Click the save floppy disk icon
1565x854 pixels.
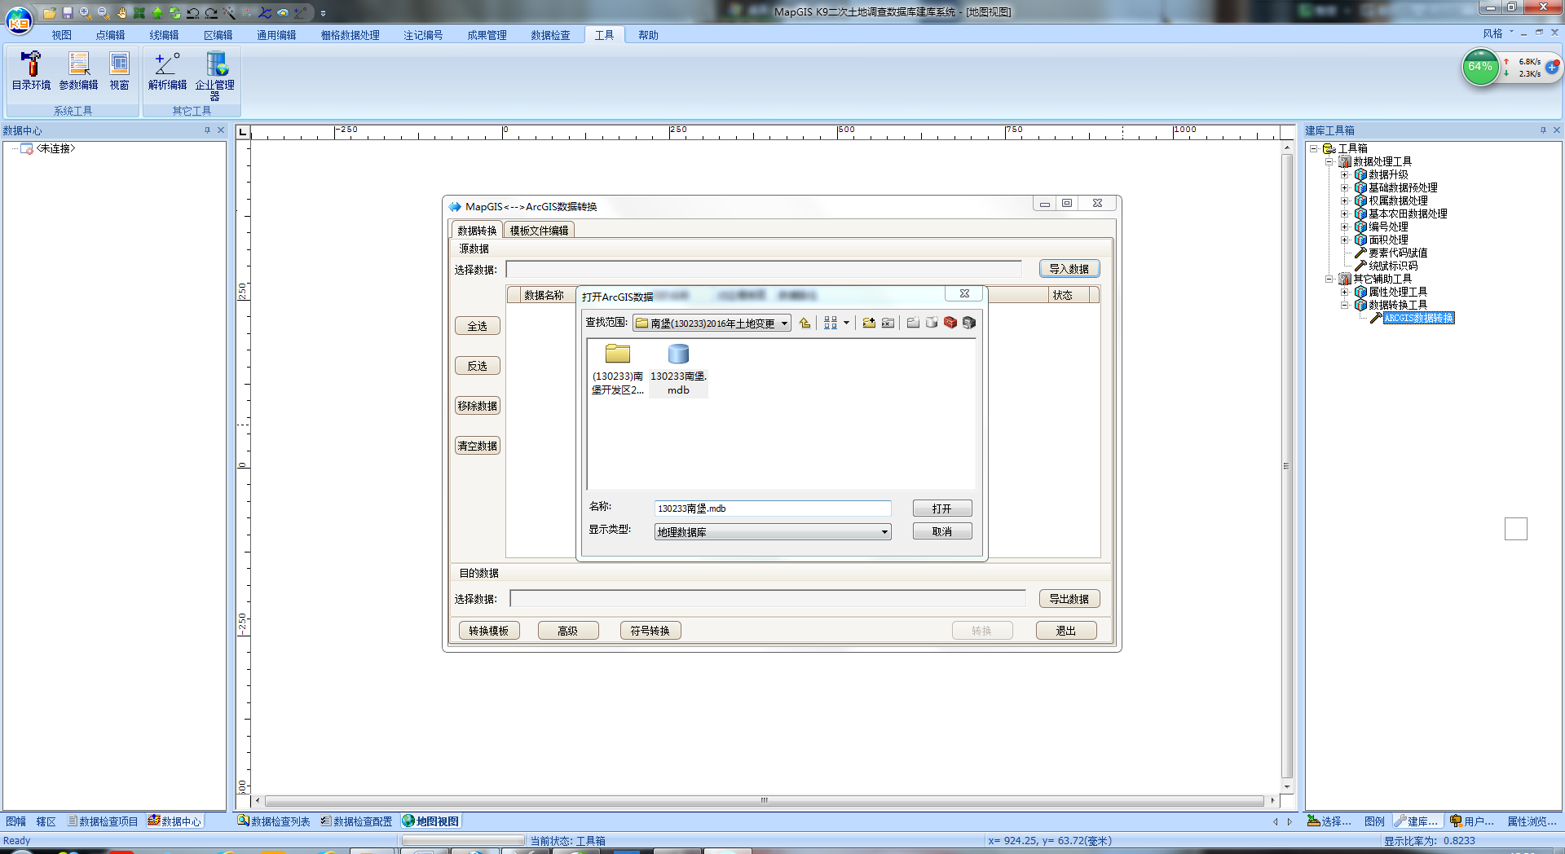68,13
